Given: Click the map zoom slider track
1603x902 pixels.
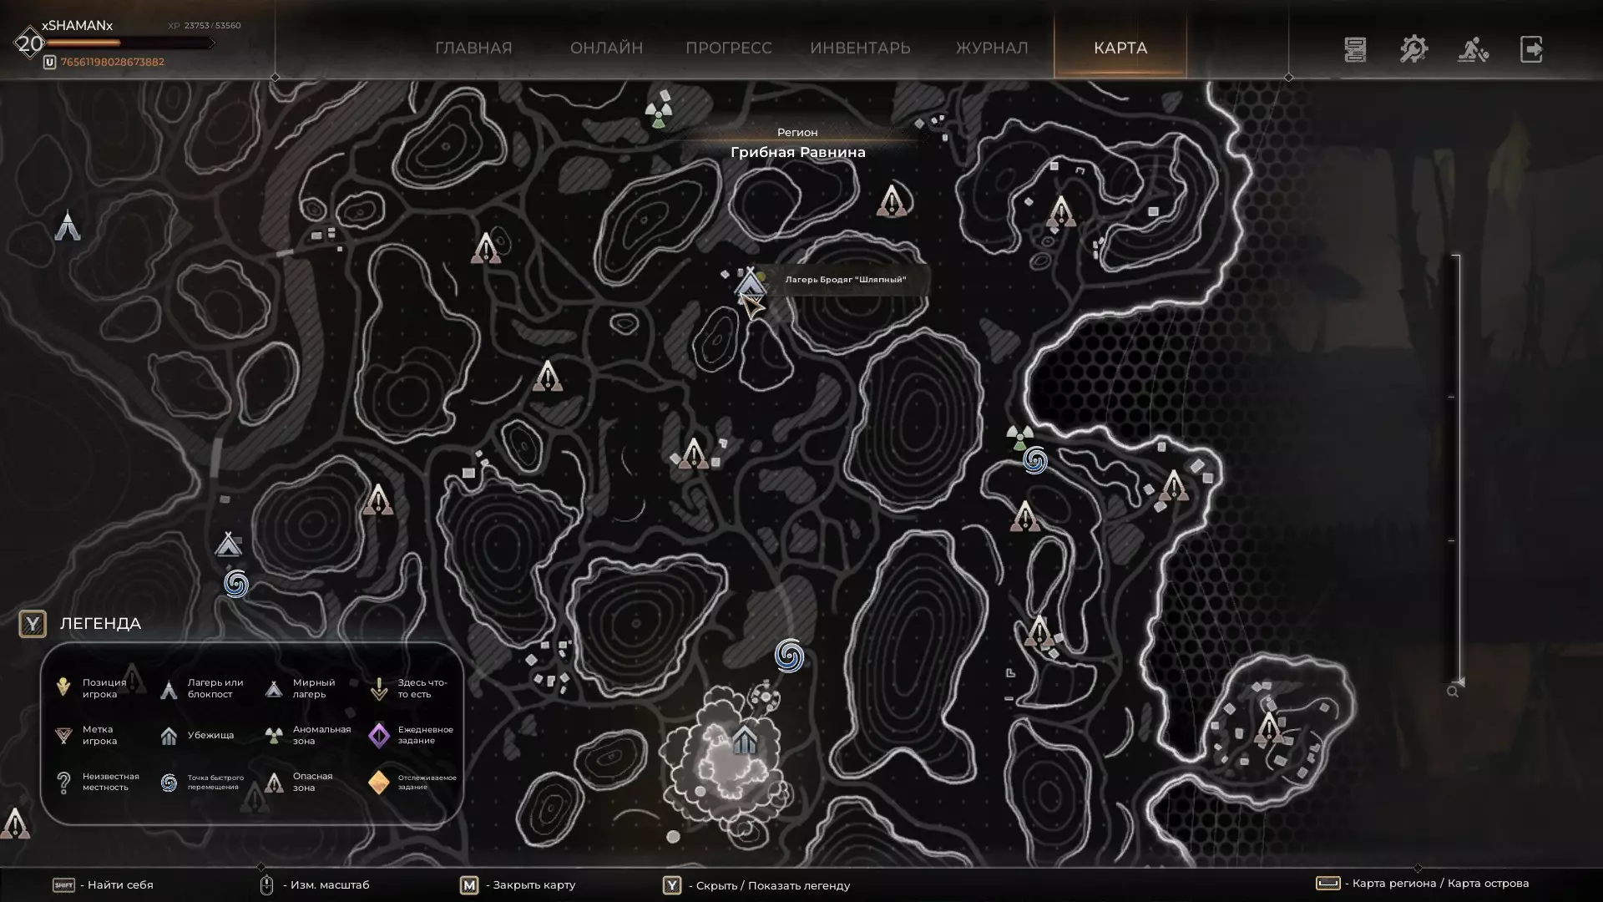Looking at the screenshot, I should tap(1458, 468).
